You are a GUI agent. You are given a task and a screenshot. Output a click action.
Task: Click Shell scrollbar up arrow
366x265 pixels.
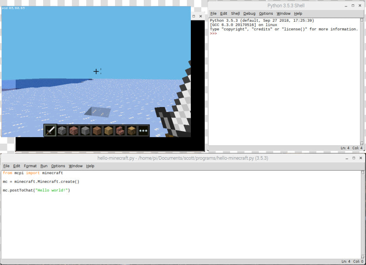point(362,20)
